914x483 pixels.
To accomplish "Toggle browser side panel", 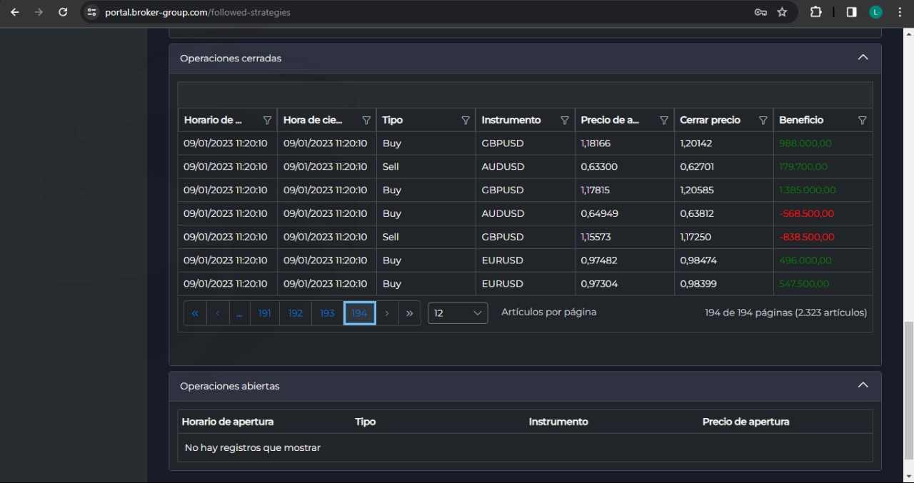I will click(x=851, y=12).
